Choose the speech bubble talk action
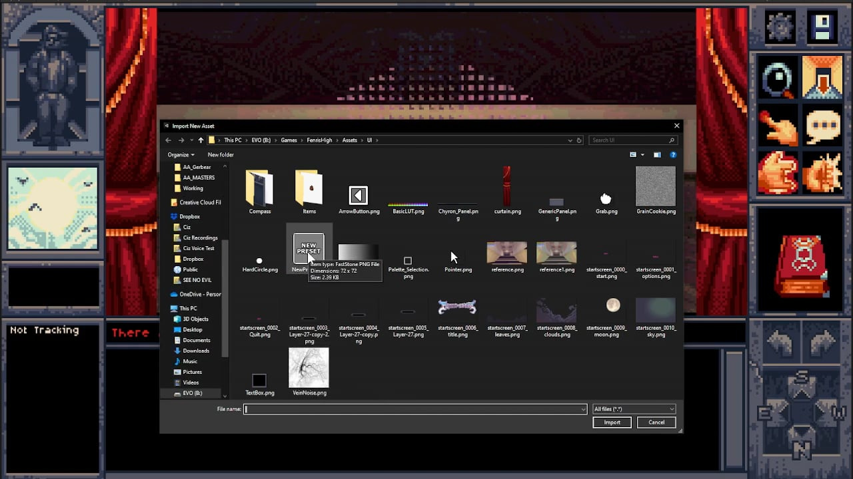 click(823, 126)
